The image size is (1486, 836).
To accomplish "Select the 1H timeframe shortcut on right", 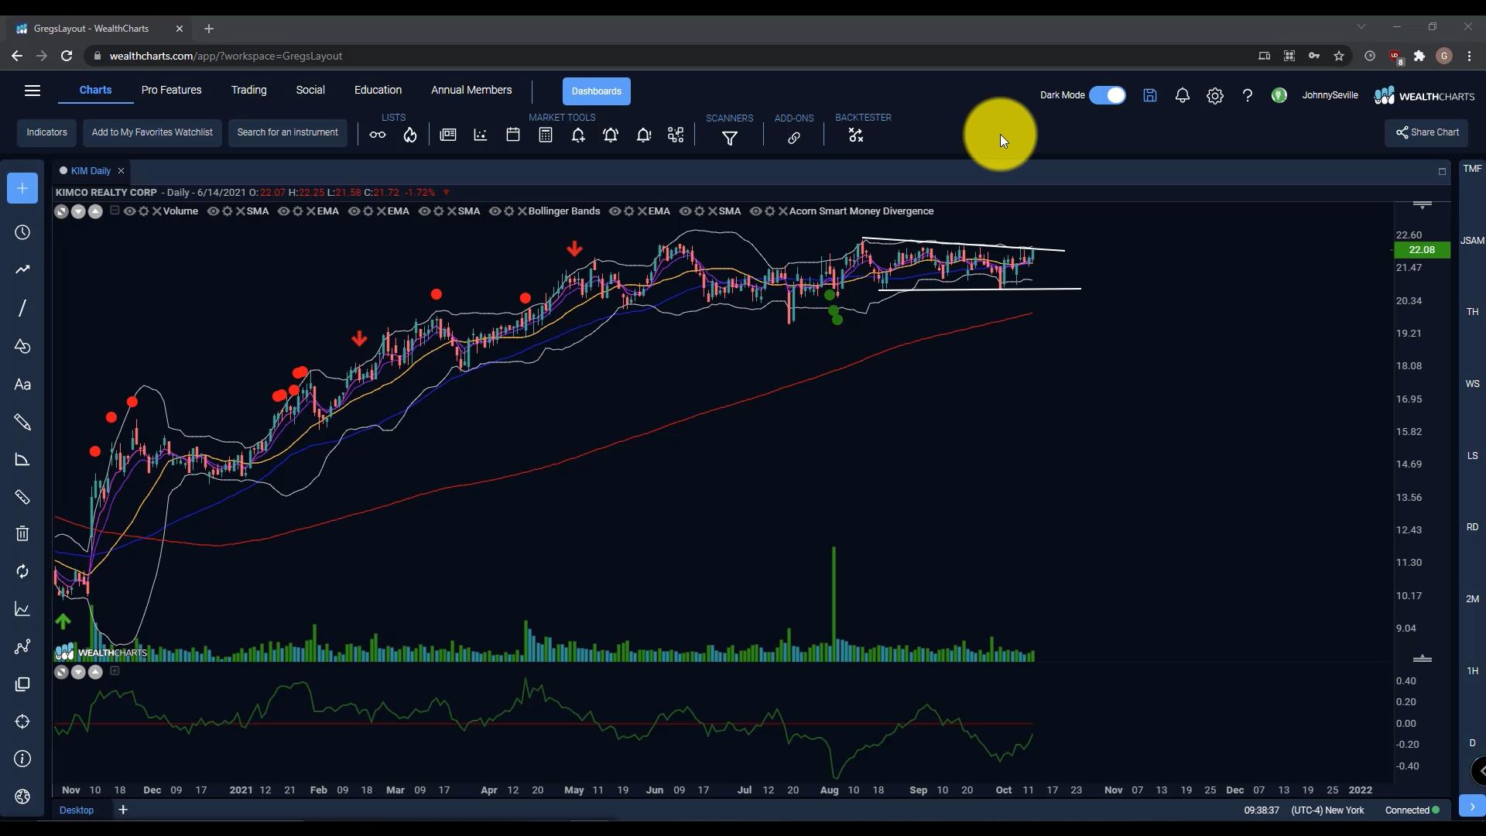I will 1472,671.
